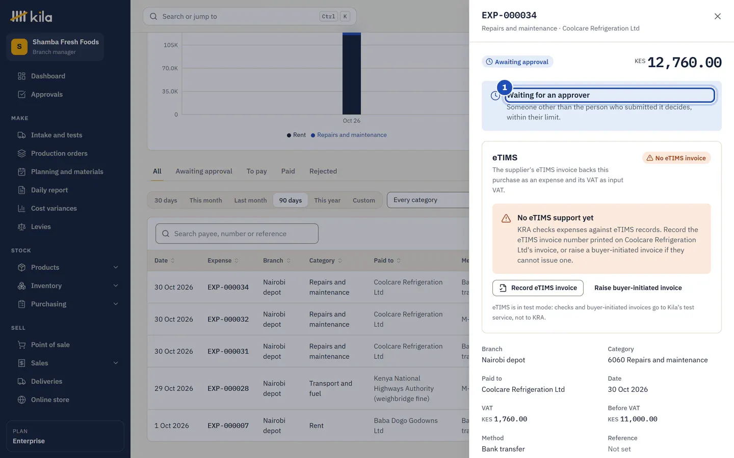Screen dimensions: 734x458
Task: Select the Custom date range option
Action: [x=364, y=200]
